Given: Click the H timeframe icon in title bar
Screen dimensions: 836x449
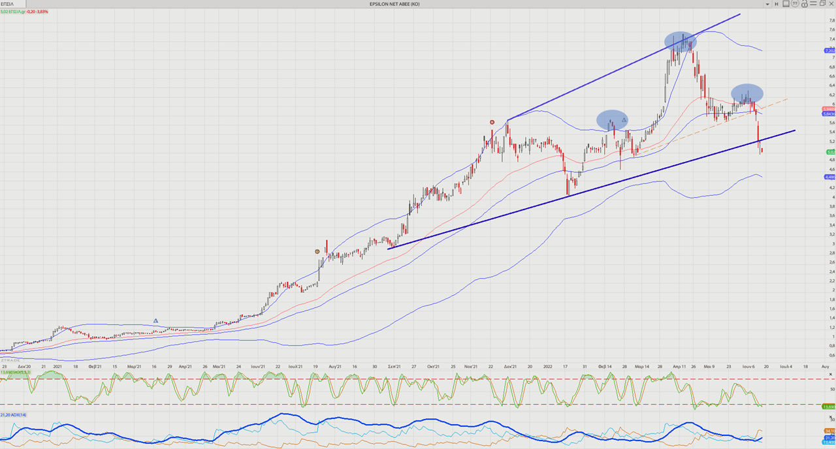Looking at the screenshot, I should click(777, 4).
